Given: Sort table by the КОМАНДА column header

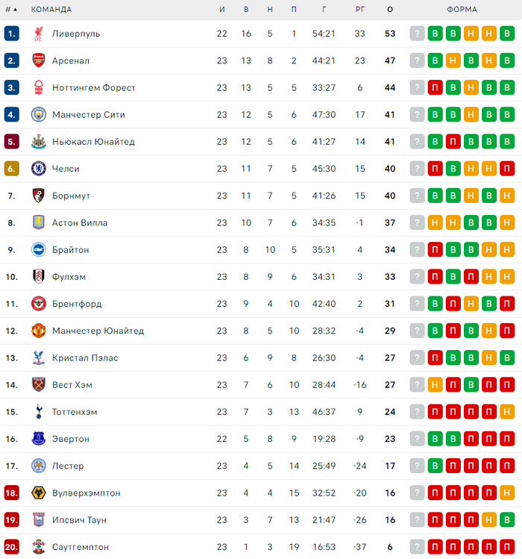Looking at the screenshot, I should [51, 10].
